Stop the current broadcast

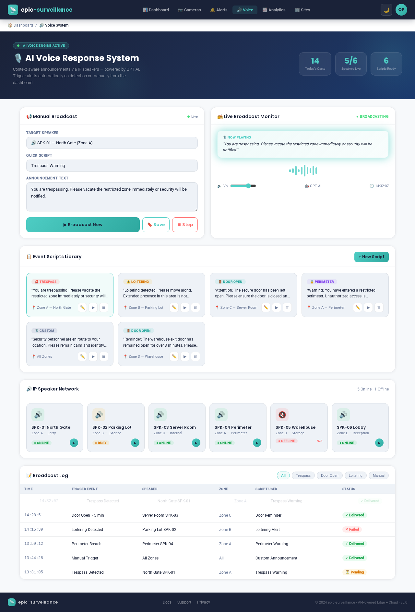point(185,225)
